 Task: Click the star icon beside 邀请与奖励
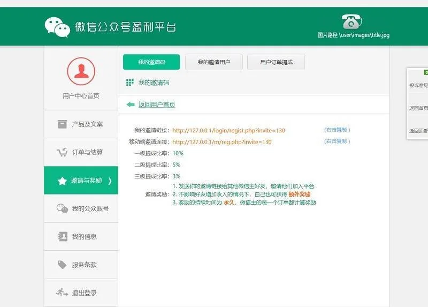coord(62,181)
